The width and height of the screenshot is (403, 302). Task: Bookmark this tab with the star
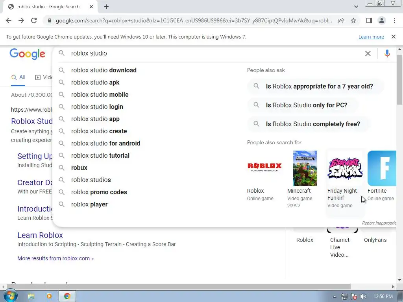[353, 20]
